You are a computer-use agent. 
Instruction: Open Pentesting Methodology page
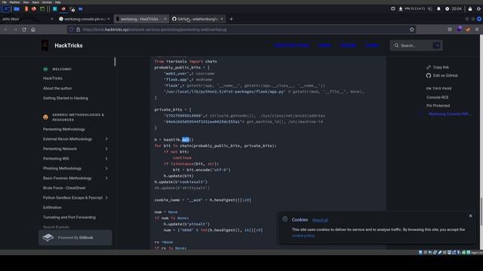coord(63,129)
